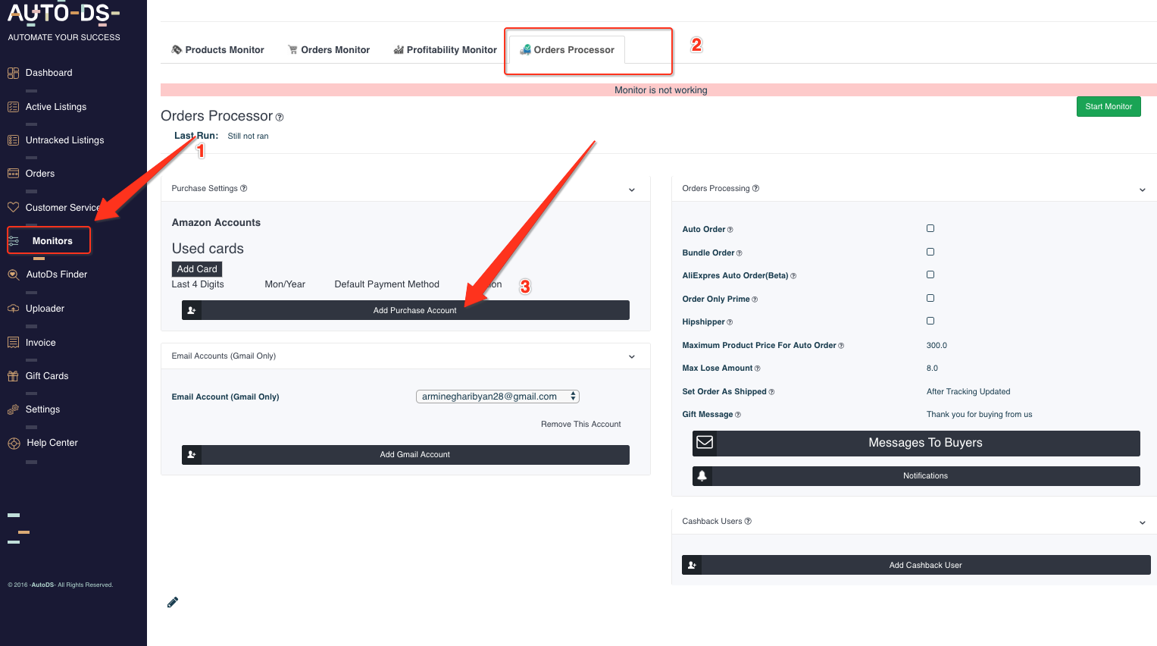Click the envelope icon on Messages To Buyers
The width and height of the screenshot is (1157, 646).
click(x=705, y=442)
